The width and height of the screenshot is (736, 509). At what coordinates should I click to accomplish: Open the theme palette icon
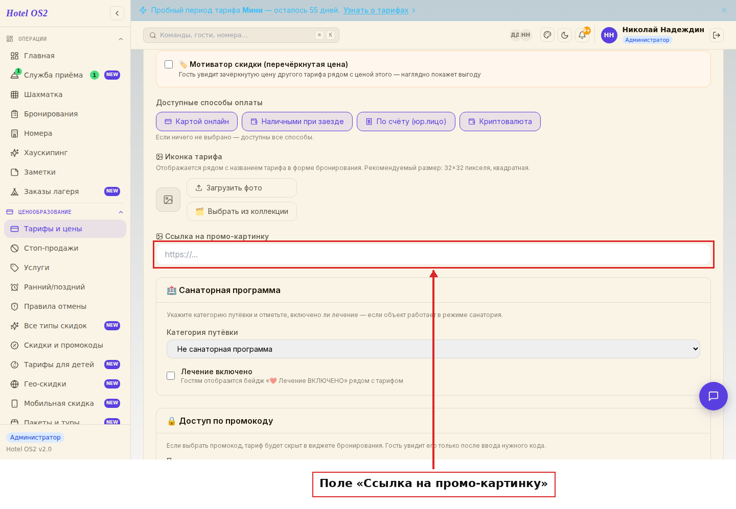pos(547,35)
